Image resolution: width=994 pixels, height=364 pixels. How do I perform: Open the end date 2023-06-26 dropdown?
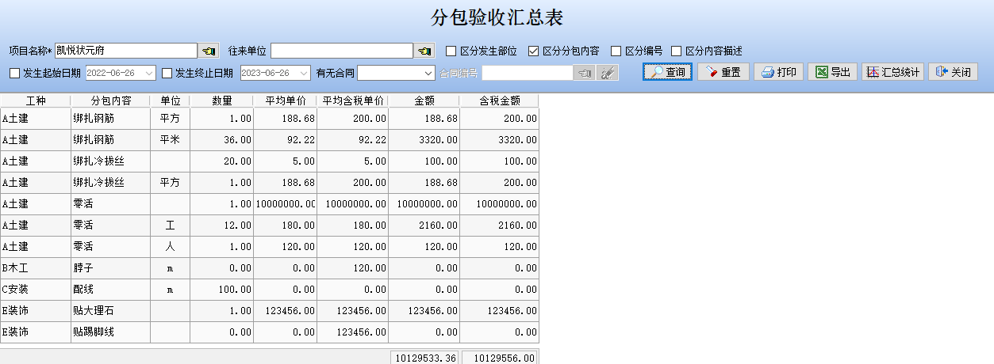click(x=304, y=73)
